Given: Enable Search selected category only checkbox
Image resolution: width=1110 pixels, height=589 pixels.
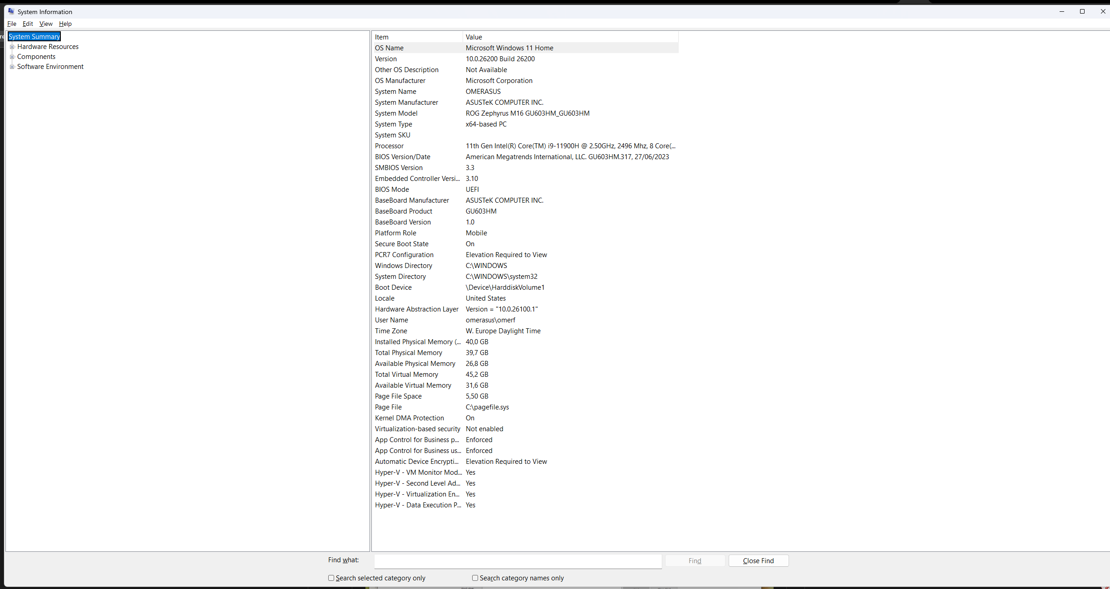Looking at the screenshot, I should 331,578.
